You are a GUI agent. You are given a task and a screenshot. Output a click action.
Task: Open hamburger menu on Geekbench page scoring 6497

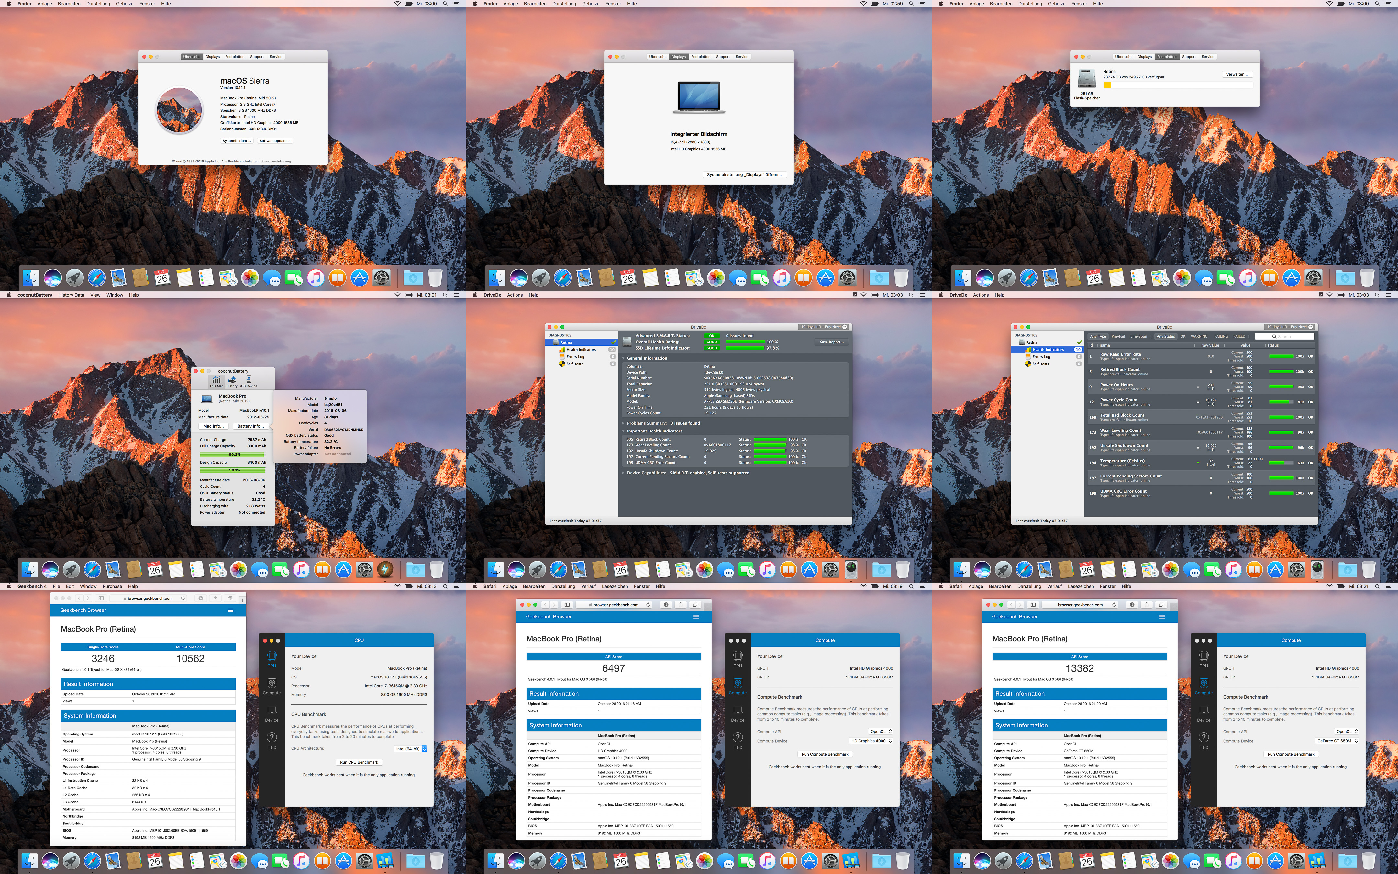pos(696,617)
